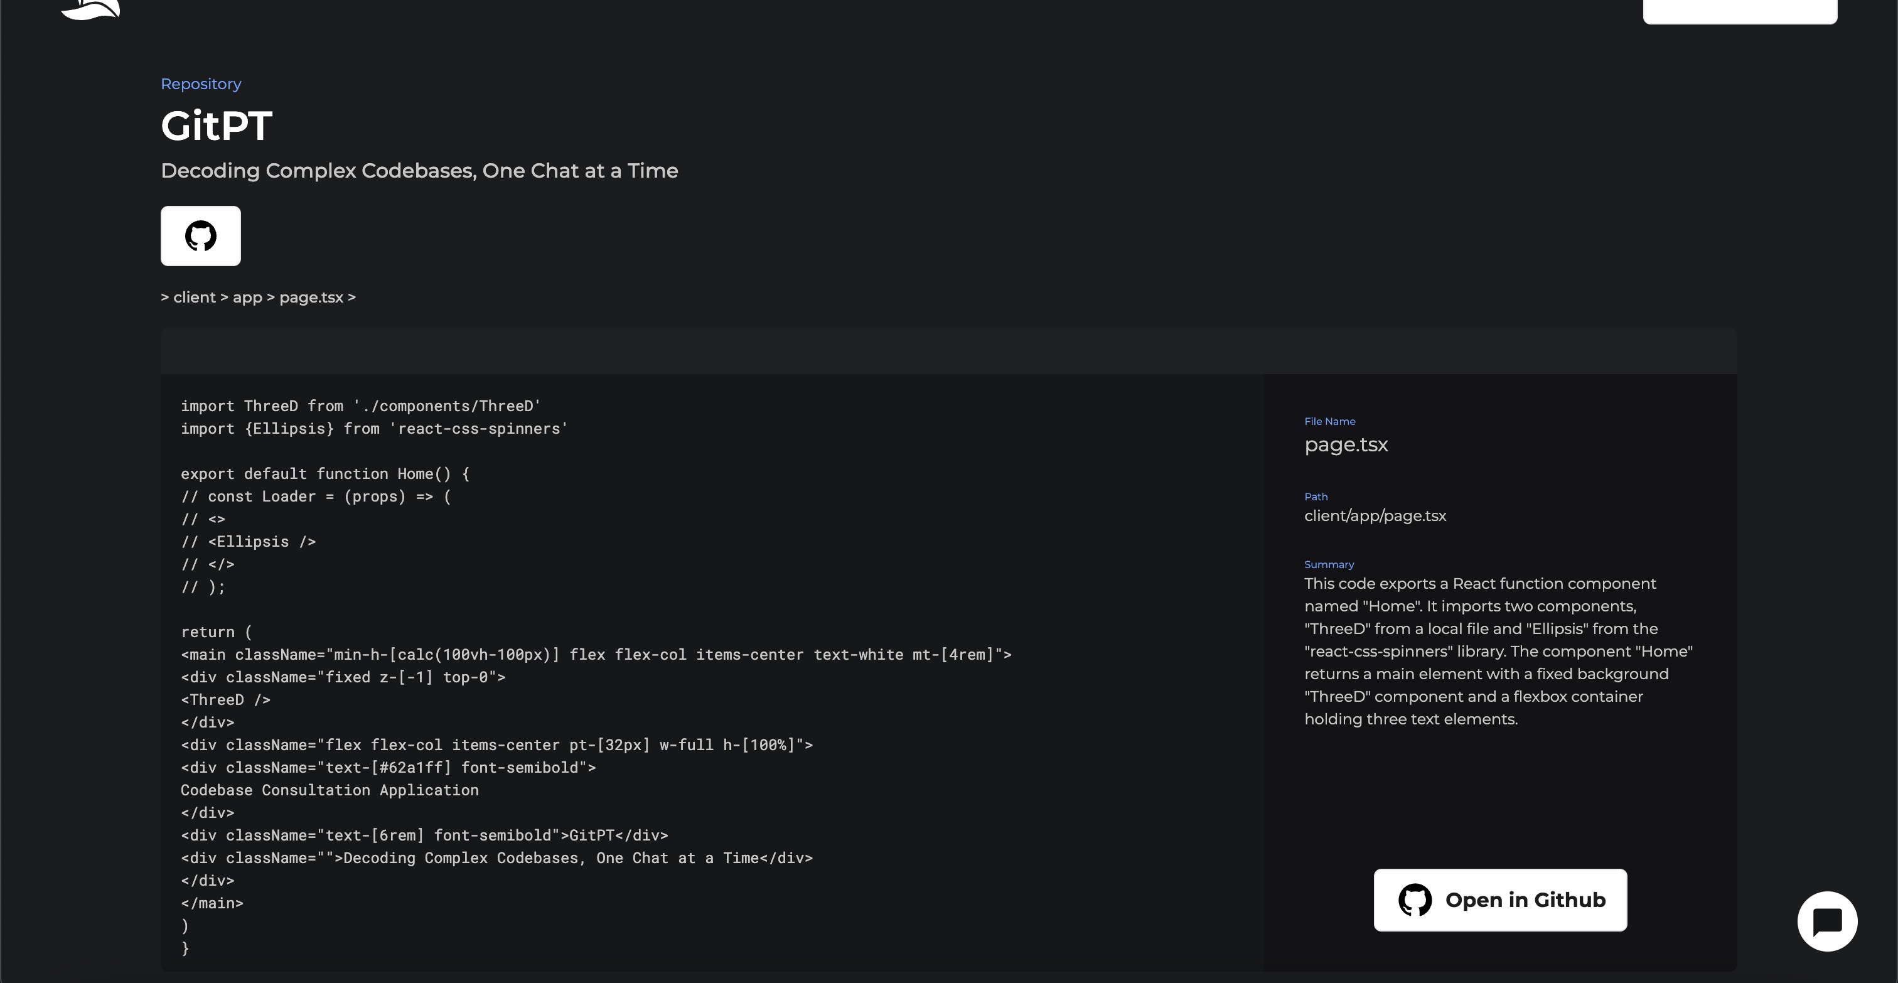
Task: Click the 'export default function Home()' code line
Action: click(x=325, y=474)
